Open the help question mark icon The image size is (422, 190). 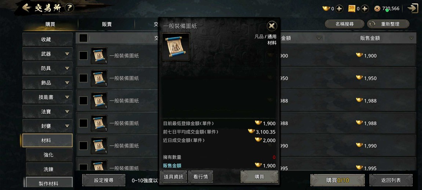click(x=69, y=8)
